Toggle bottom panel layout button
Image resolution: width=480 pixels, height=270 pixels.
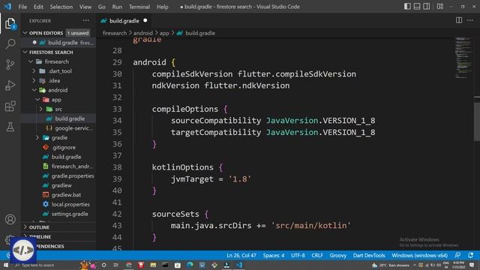click(x=417, y=7)
